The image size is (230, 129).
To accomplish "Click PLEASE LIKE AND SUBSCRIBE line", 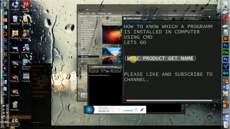I will pos(168,74).
